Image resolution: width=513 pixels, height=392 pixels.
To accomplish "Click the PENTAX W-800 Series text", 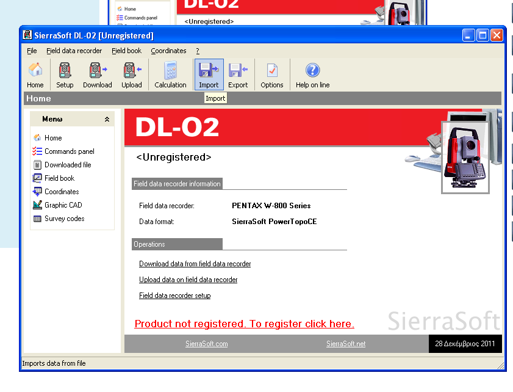I will pos(271,206).
